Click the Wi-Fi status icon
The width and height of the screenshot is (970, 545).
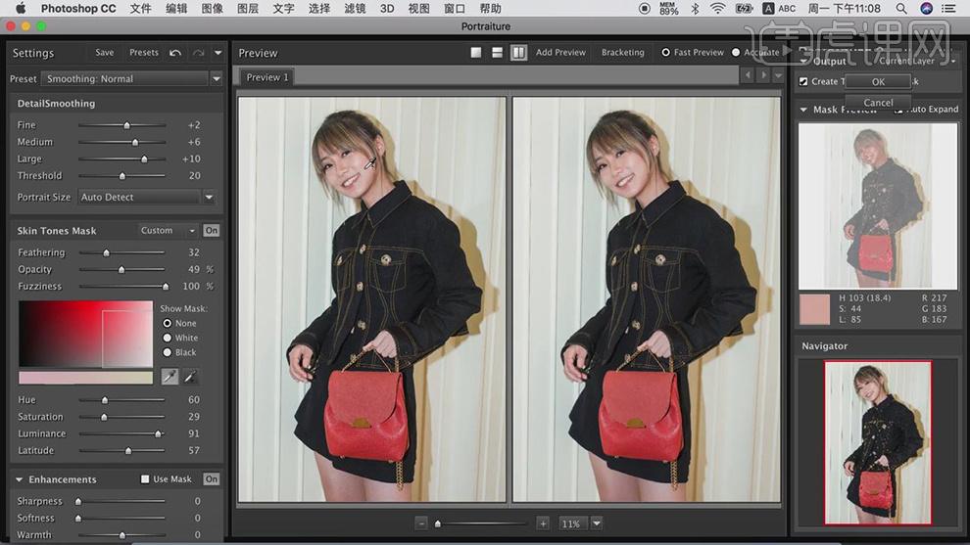click(x=717, y=8)
